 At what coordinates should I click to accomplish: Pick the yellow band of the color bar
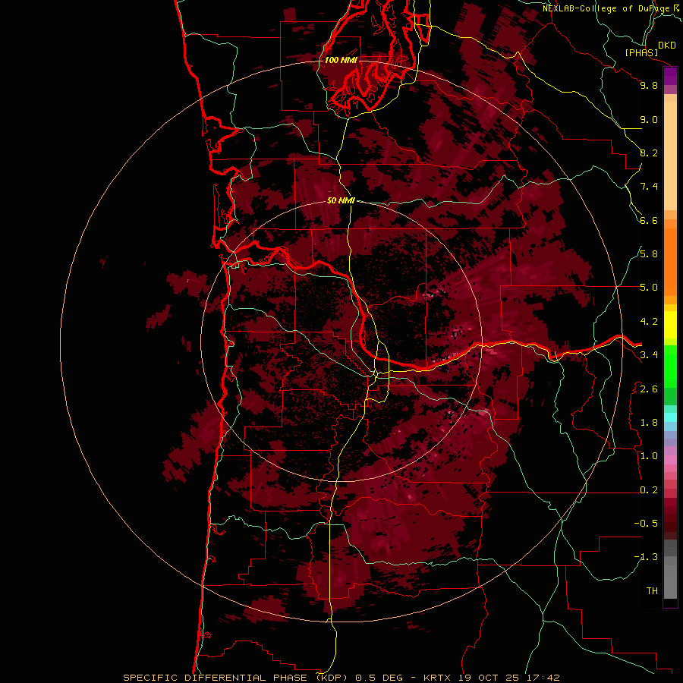[670, 325]
